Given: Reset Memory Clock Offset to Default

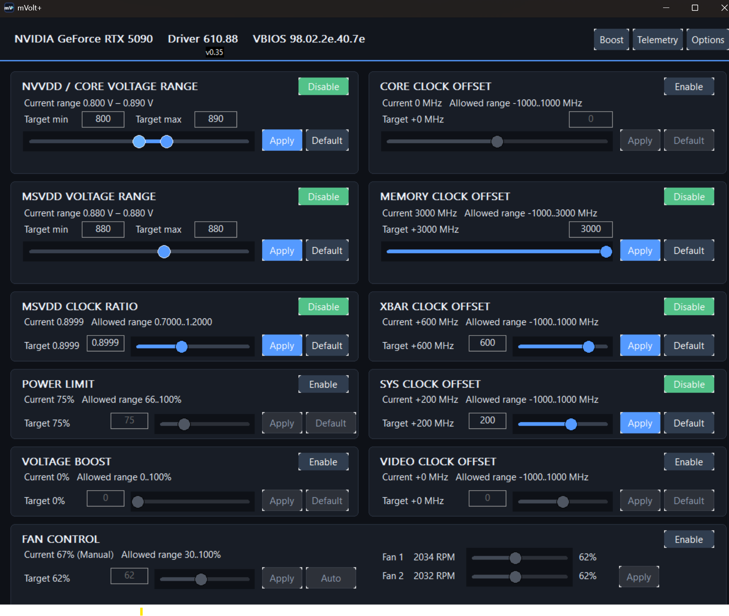Looking at the screenshot, I should (689, 250).
